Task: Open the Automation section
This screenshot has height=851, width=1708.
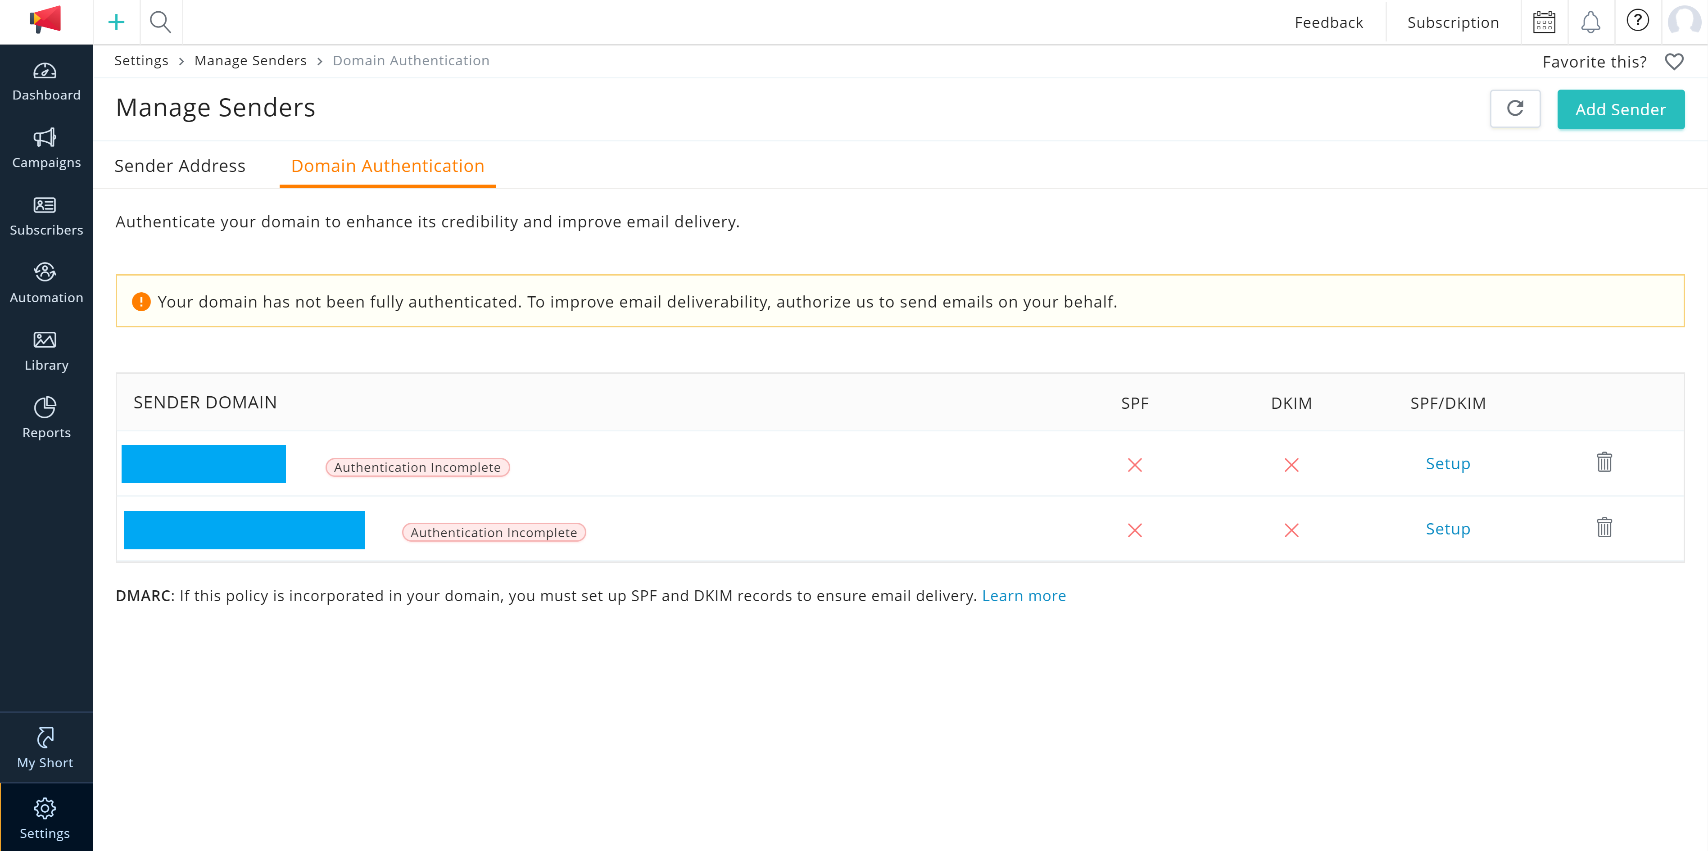Action: [46, 284]
